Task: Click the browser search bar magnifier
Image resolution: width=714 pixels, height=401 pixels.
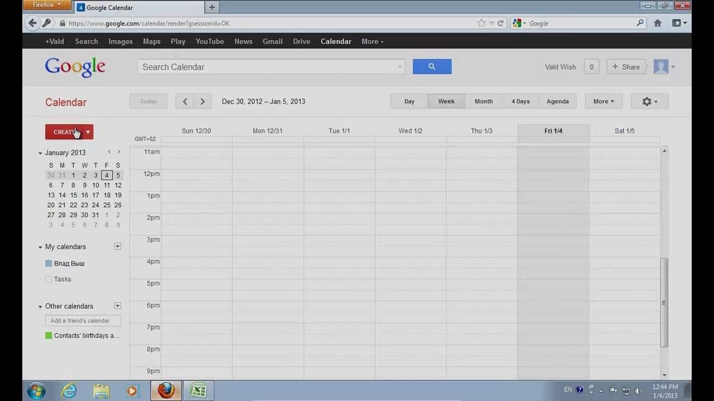Action: pyautogui.click(x=640, y=23)
